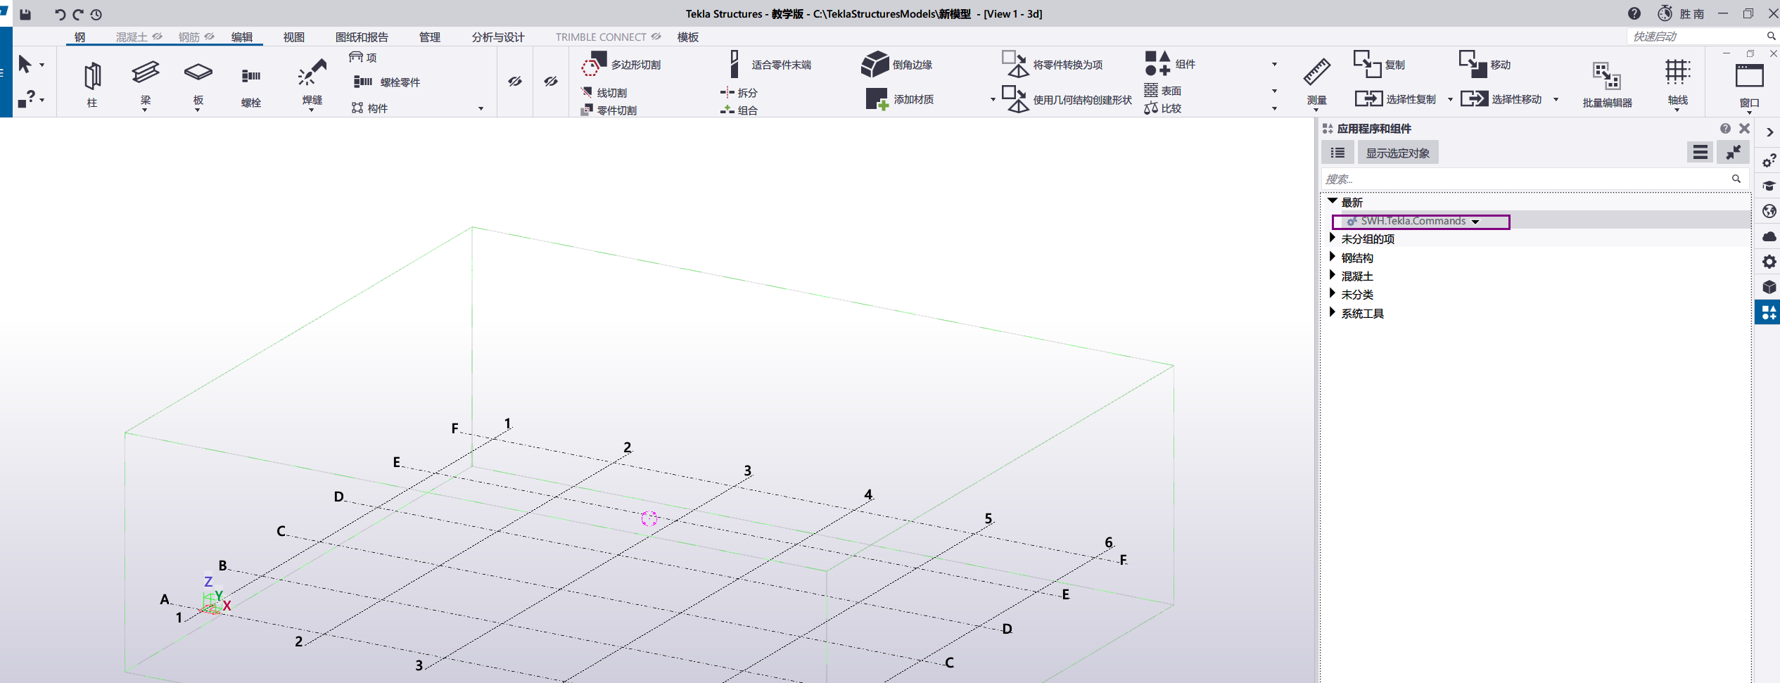Open the 图纸和报告 ribbon tab

(x=362, y=37)
